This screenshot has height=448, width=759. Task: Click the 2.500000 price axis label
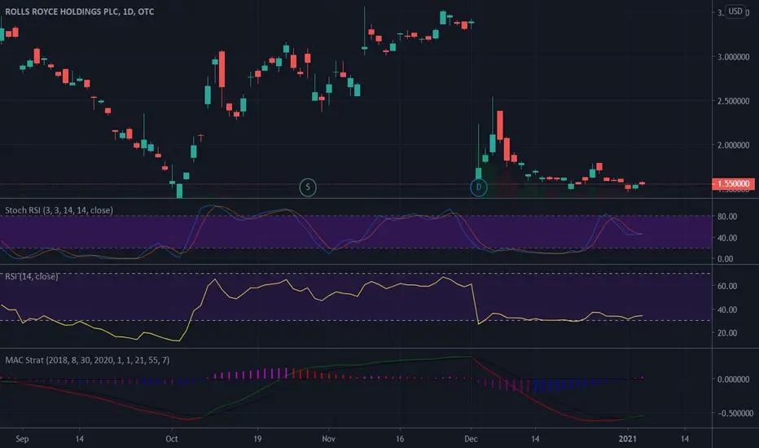733,101
